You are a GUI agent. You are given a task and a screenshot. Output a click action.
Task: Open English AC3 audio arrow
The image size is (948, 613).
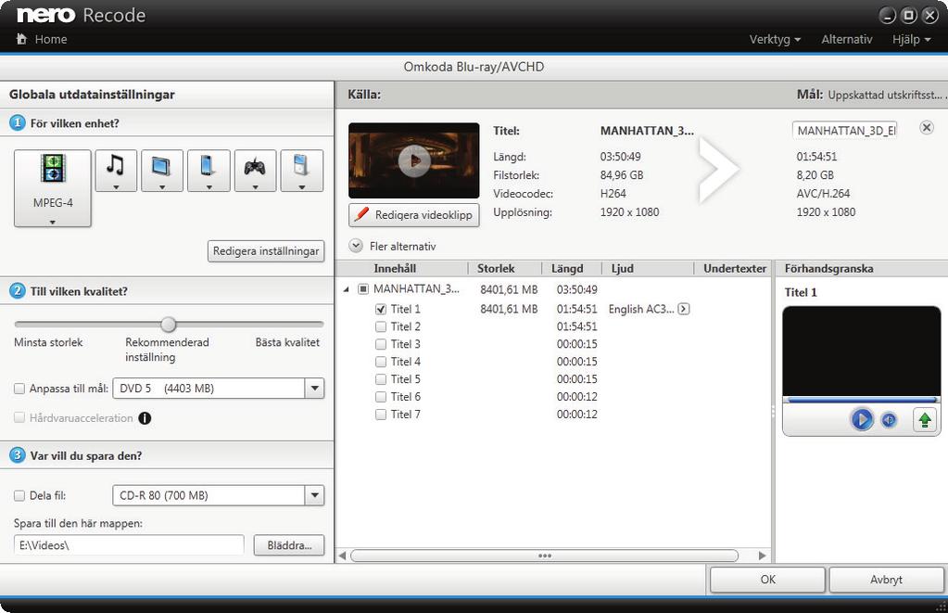683,309
